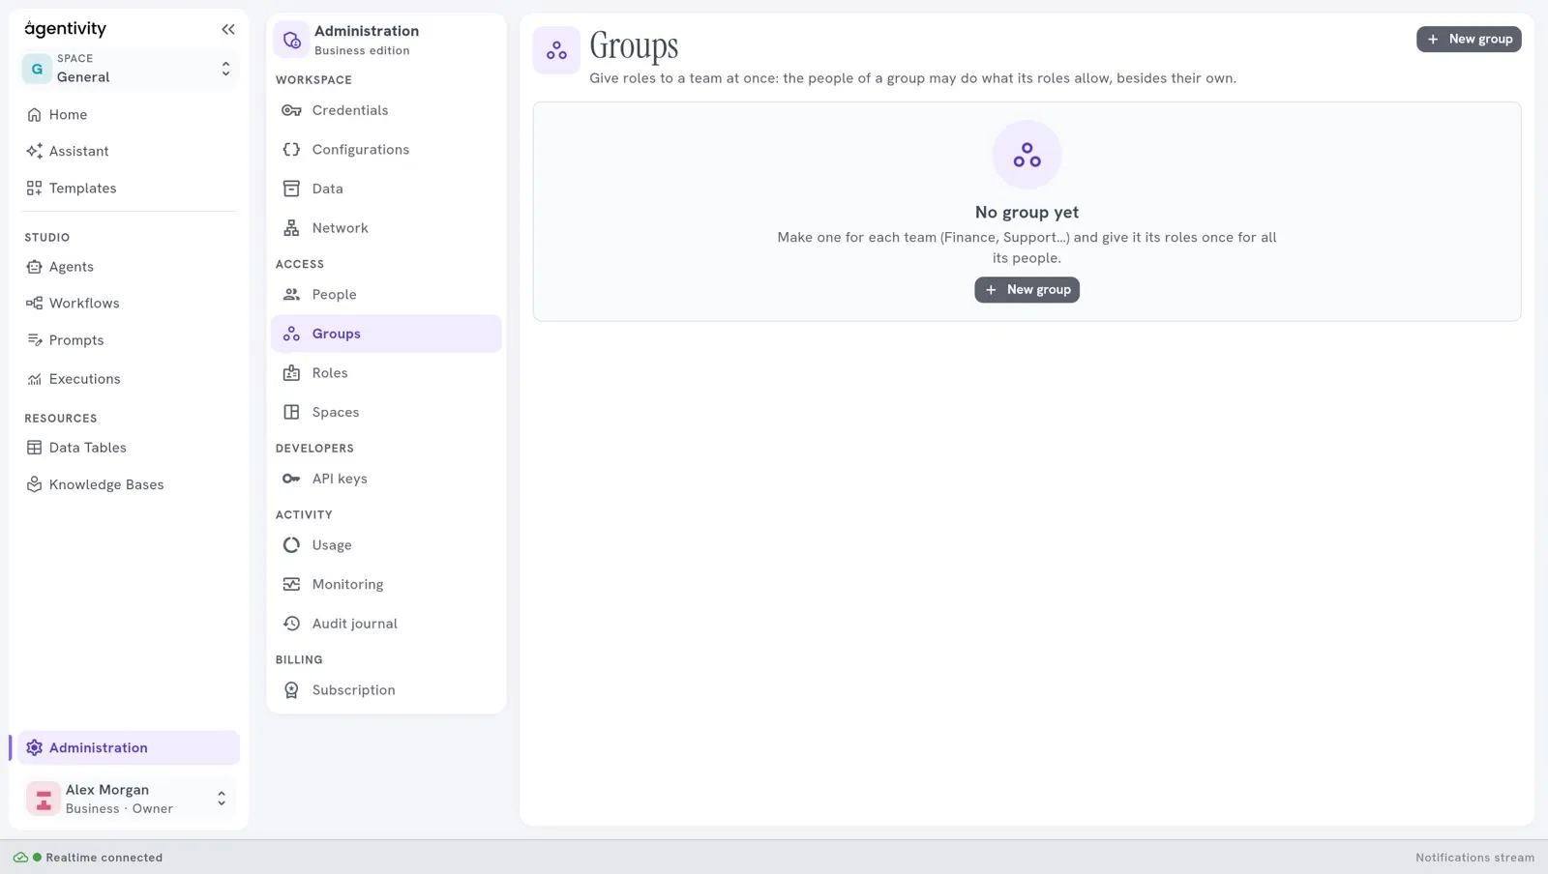This screenshot has height=874, width=1548.
Task: Open the Audit journal history icon
Action: click(291, 624)
